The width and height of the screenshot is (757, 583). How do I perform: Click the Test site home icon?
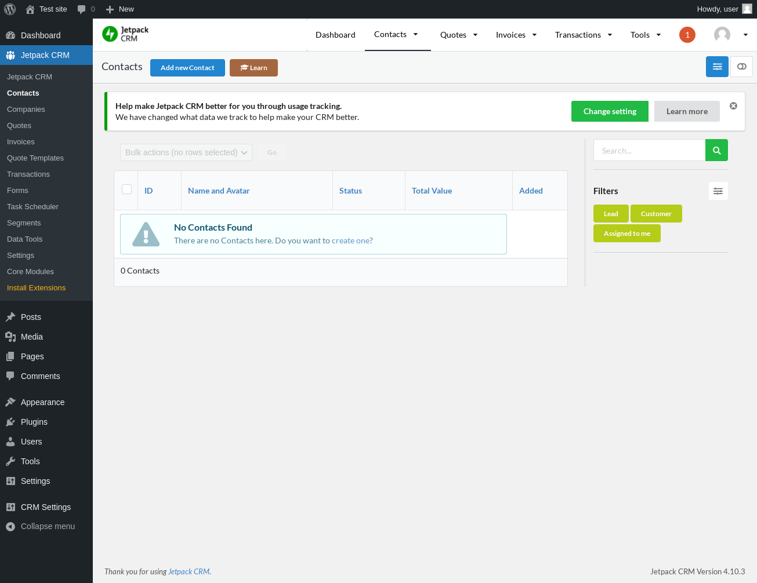pyautogui.click(x=30, y=9)
